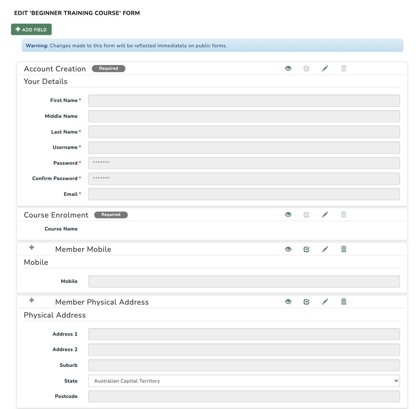Edit the Member Physical Address section
Viewport: 418px width, 409px height.
click(x=325, y=302)
